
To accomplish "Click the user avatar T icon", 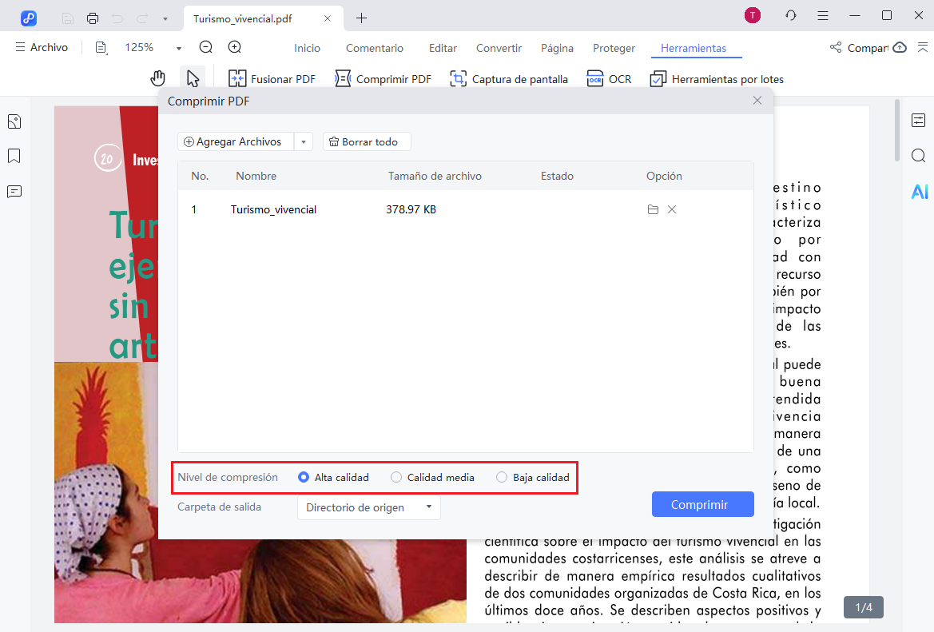I will point(753,15).
